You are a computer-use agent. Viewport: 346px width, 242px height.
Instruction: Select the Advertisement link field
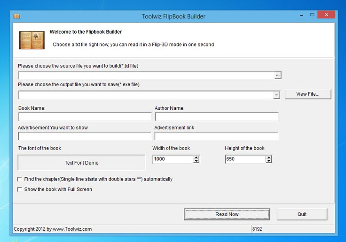216,136
